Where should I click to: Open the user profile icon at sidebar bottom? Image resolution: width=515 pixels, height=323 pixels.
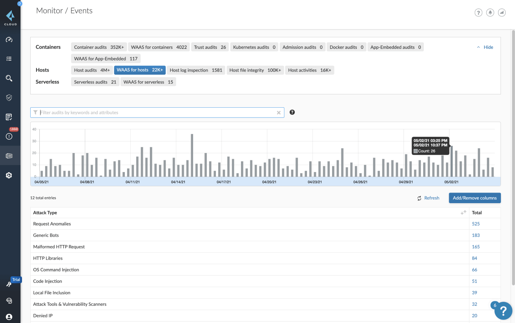point(9,317)
